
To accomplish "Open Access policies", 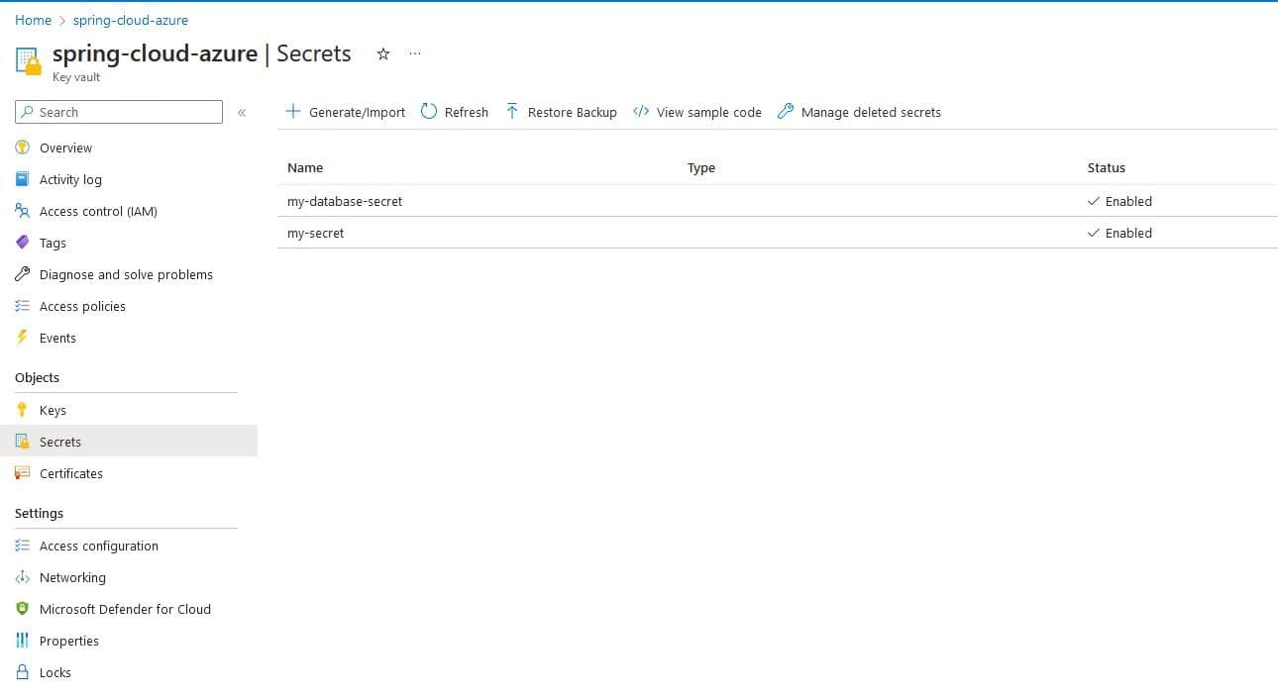I will (82, 306).
